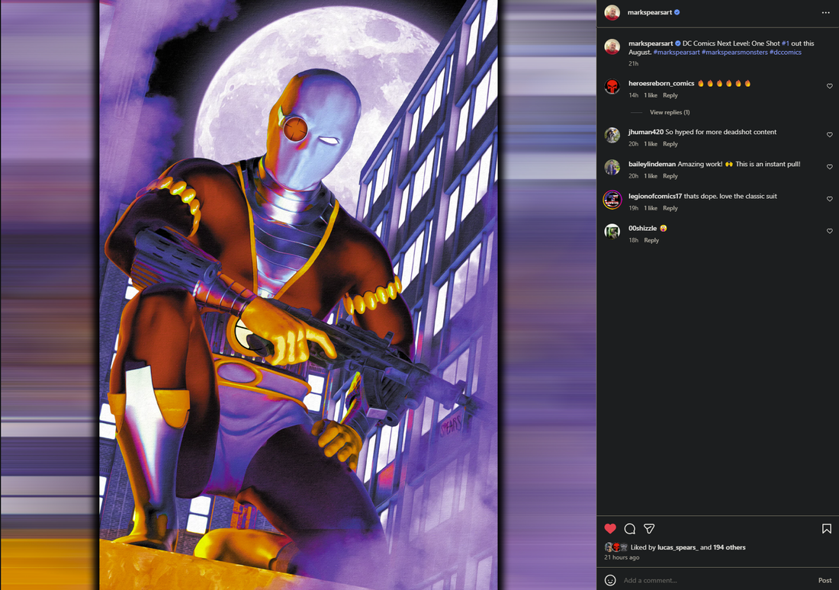The height and width of the screenshot is (590, 839).
Task: Click the Post comment button
Action: point(825,580)
